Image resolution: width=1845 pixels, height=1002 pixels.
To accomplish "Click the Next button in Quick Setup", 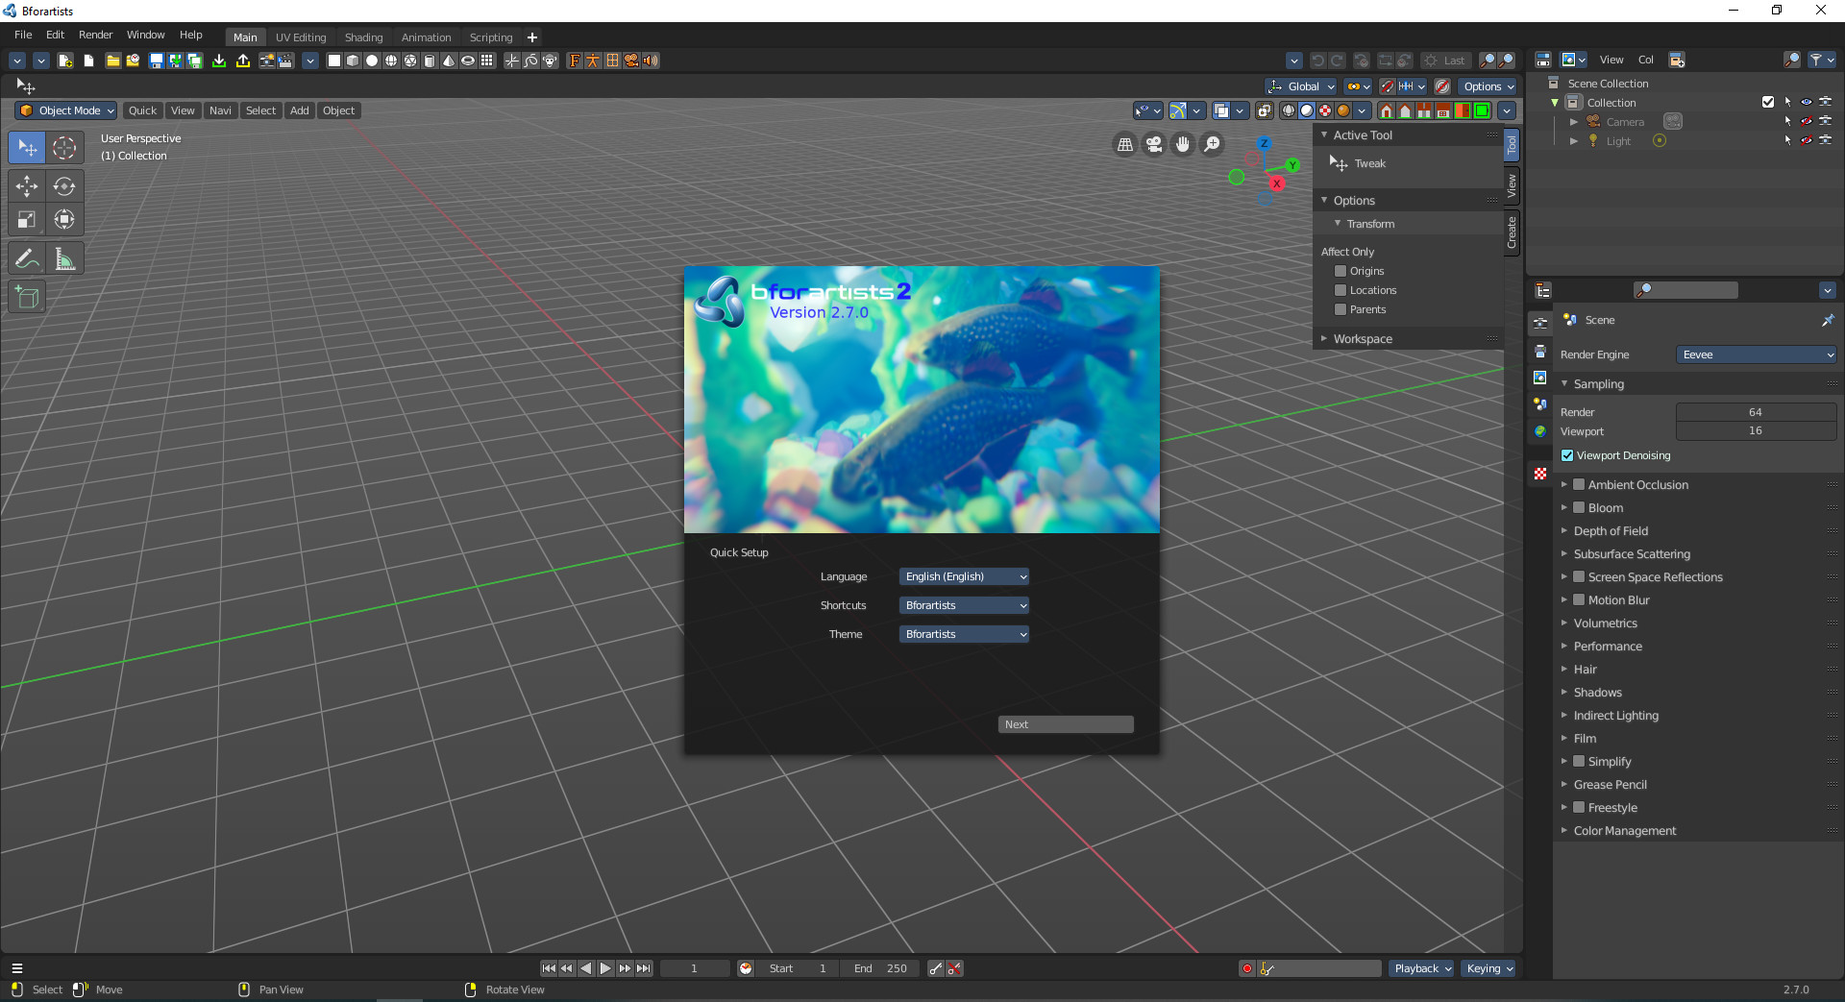I will point(1065,724).
